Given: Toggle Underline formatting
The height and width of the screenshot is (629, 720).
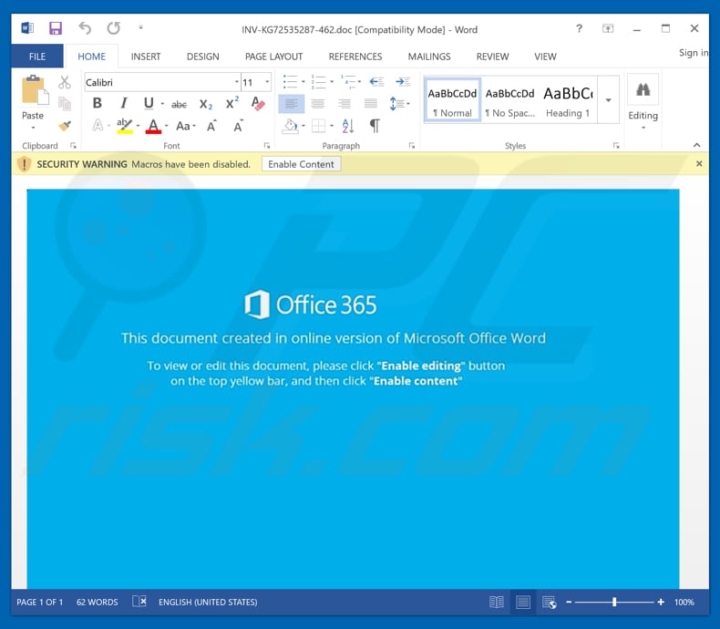Looking at the screenshot, I should coord(149,103).
